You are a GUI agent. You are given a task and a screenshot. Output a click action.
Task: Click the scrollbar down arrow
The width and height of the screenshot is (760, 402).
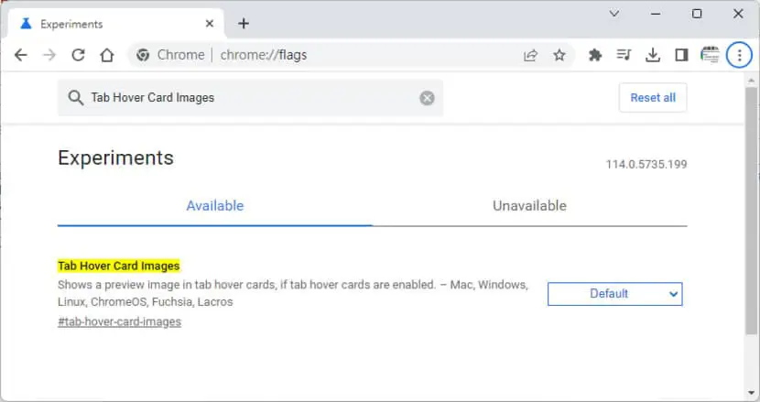click(x=751, y=393)
